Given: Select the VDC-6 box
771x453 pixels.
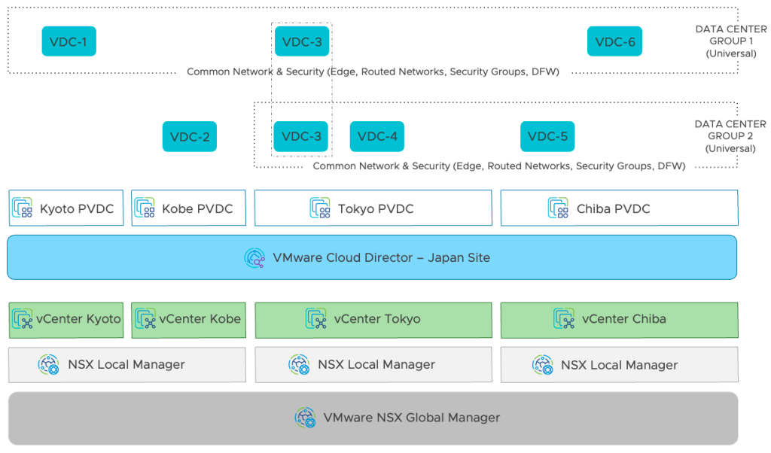Looking at the screenshot, I should (614, 41).
